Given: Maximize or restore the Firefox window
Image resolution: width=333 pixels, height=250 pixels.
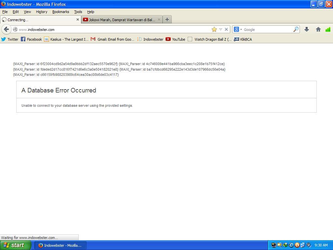Looking at the screenshot, I should pyautogui.click(x=321, y=4).
